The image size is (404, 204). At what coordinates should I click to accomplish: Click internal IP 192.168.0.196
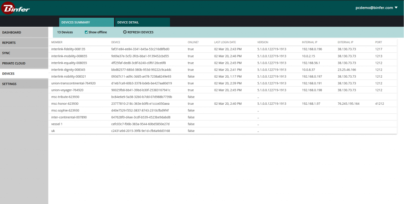point(312,49)
